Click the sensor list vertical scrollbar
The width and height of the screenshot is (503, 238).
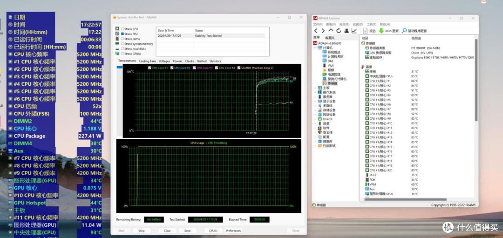(476, 118)
